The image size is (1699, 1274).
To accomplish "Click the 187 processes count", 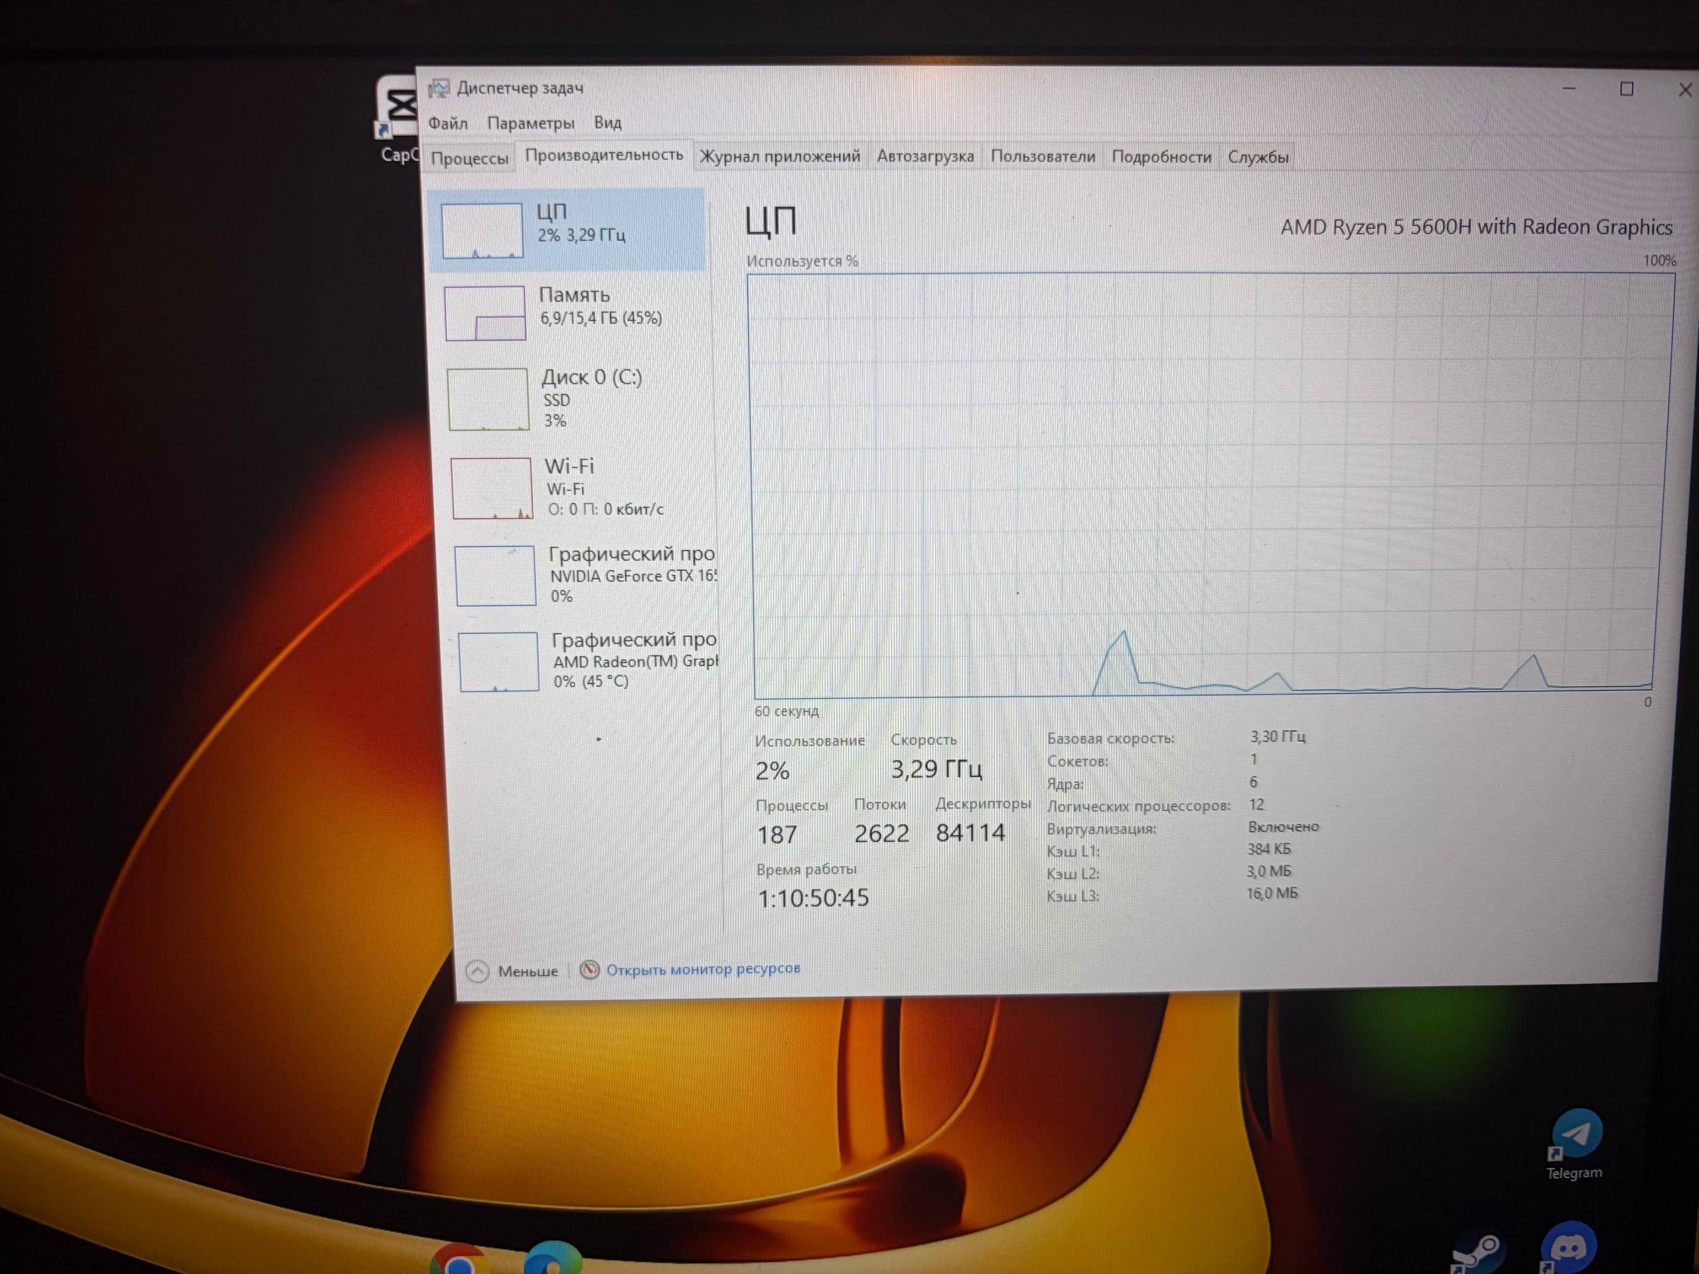I will pos(776,835).
